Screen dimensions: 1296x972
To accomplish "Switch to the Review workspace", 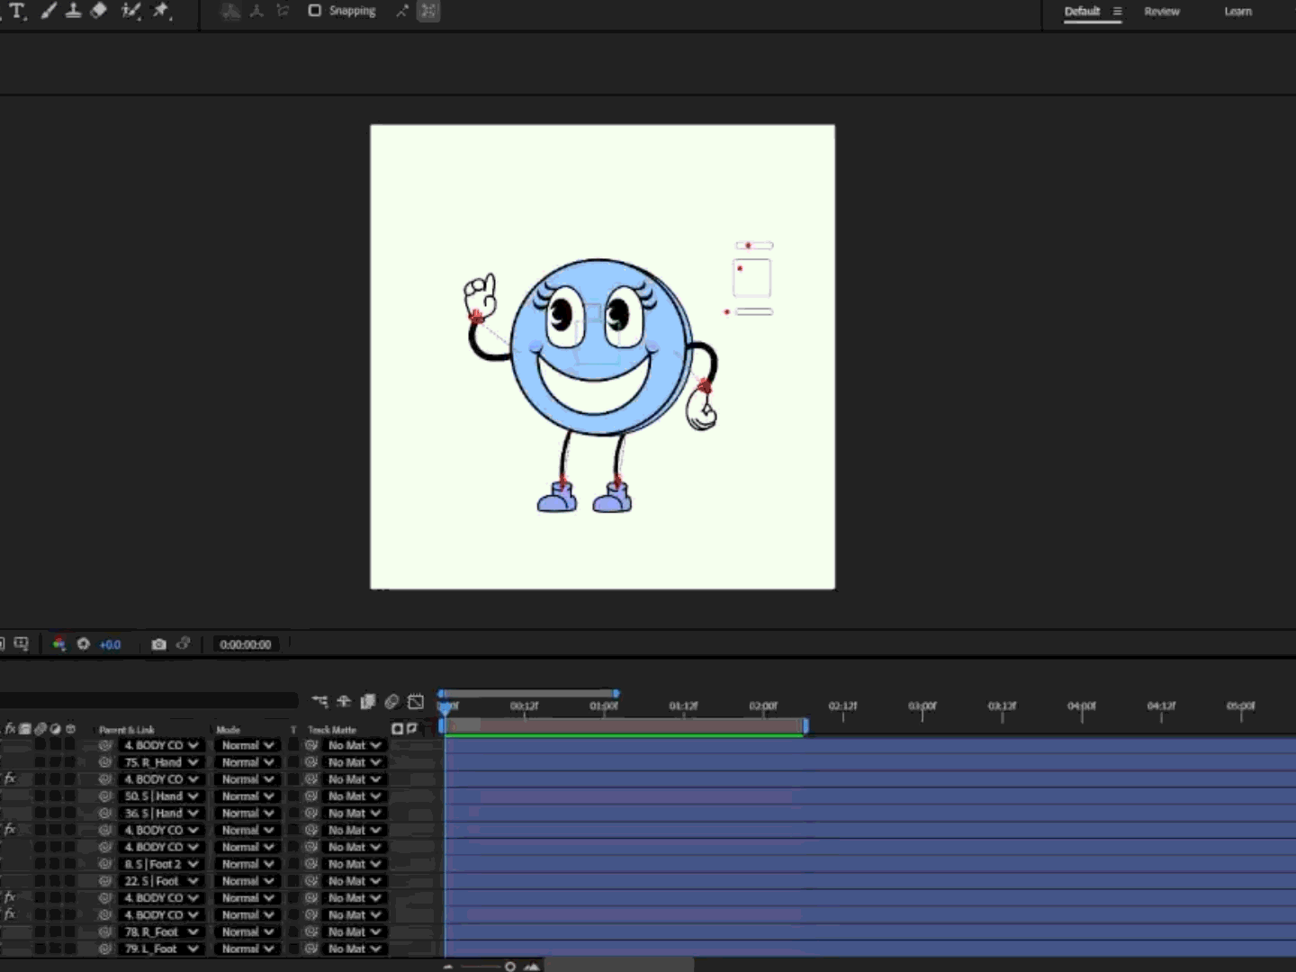I will (x=1162, y=12).
